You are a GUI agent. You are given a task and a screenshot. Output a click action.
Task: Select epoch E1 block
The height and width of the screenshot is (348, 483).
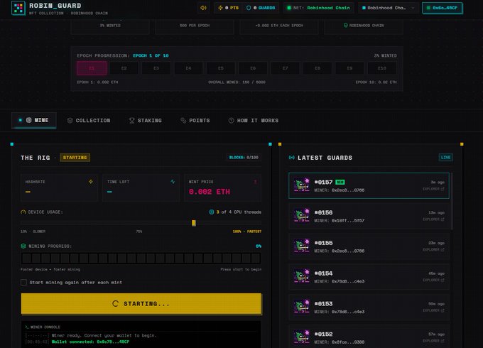(92, 68)
